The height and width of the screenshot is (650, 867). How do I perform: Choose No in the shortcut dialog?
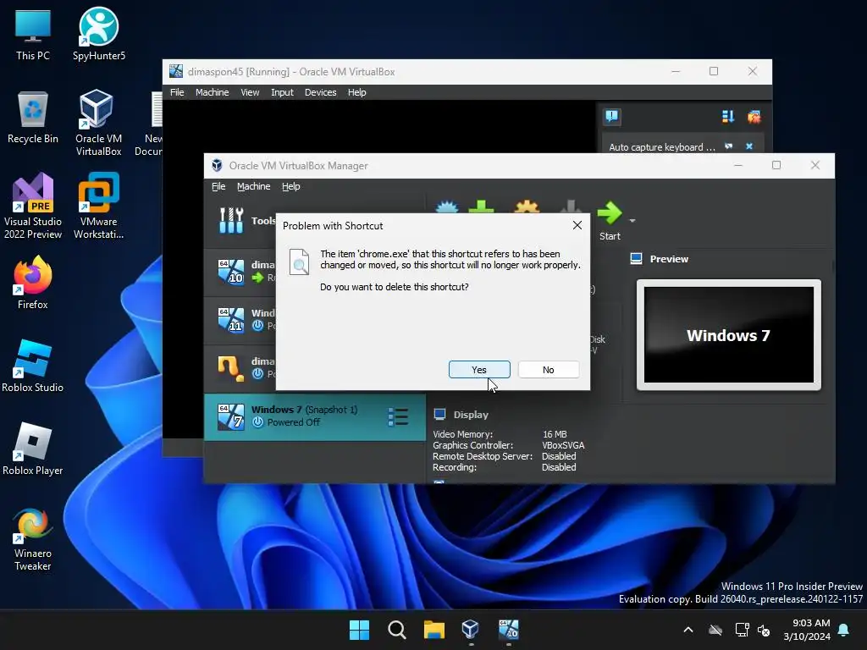coord(549,370)
